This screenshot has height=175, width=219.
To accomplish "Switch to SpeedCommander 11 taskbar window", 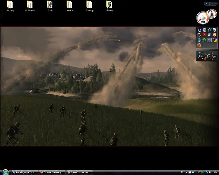I will pos(79,172).
